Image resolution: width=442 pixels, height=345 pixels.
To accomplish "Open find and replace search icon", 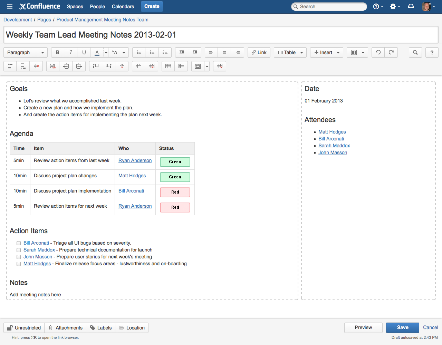I will [415, 52].
